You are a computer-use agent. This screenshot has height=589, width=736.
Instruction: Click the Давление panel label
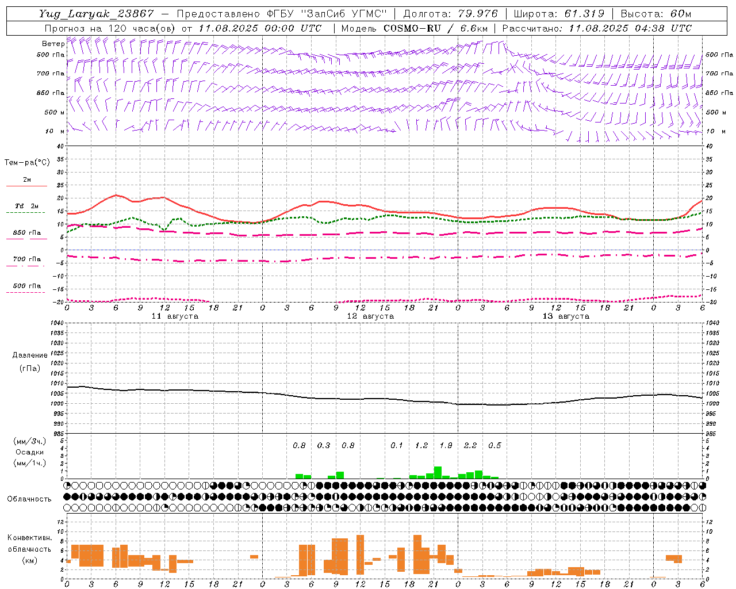tap(30, 355)
